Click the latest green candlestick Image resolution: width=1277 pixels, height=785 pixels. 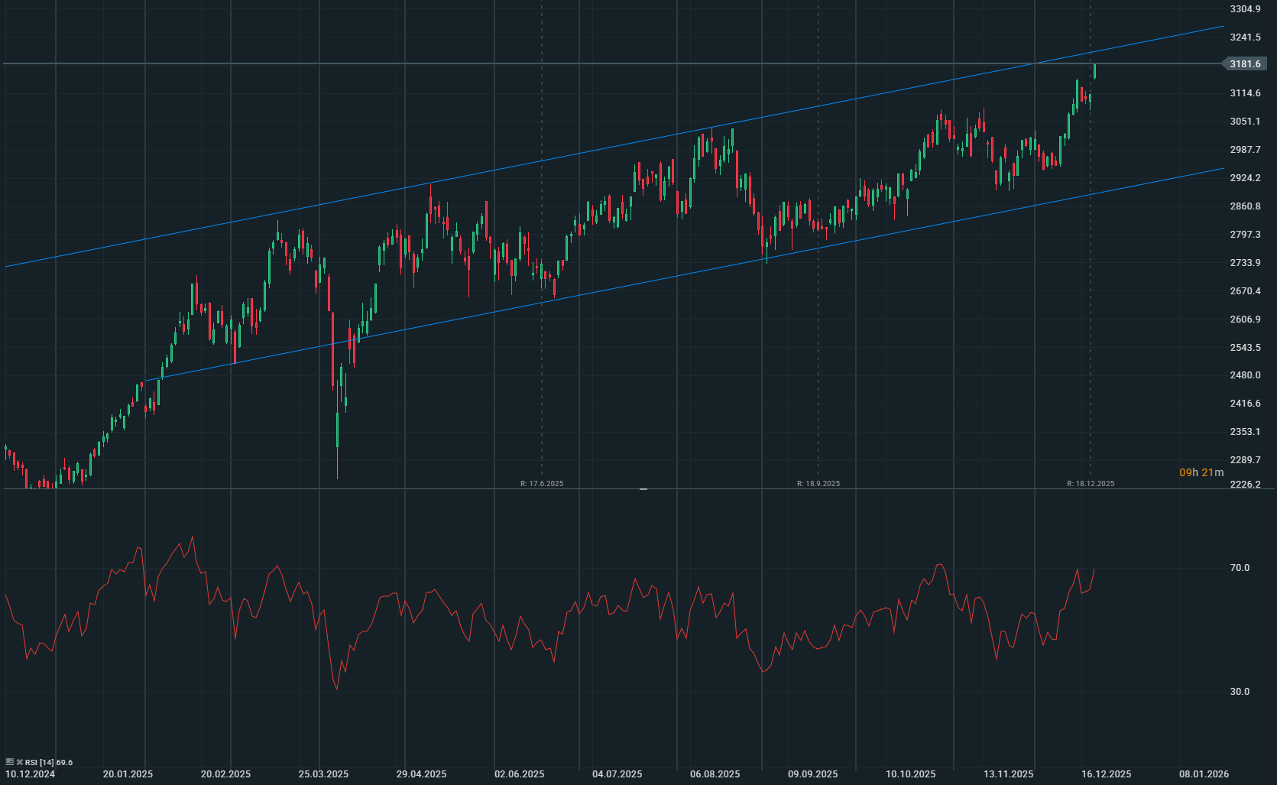click(x=1095, y=71)
